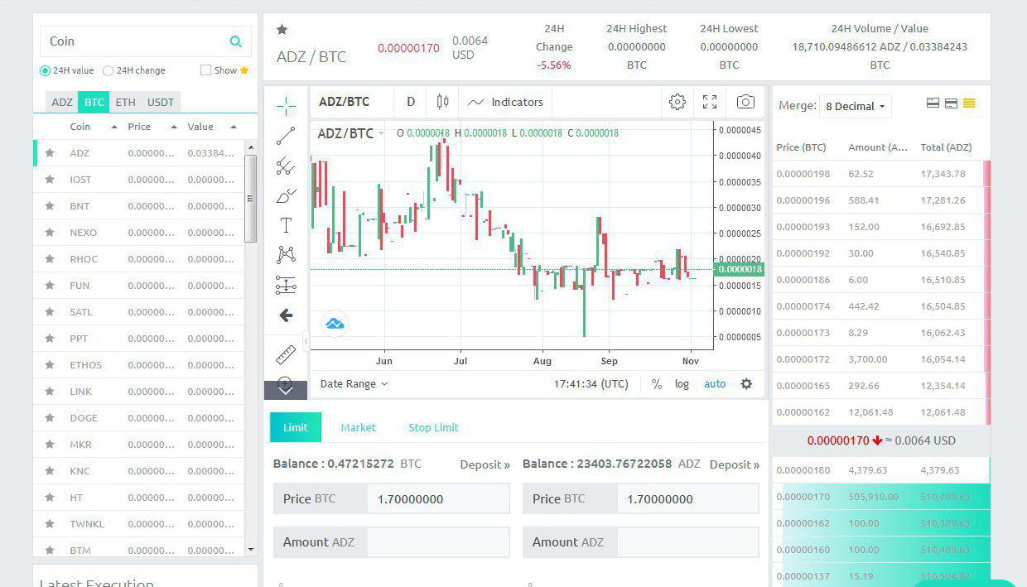Select the text annotation tool
This screenshot has width=1027, height=587.
click(x=286, y=225)
